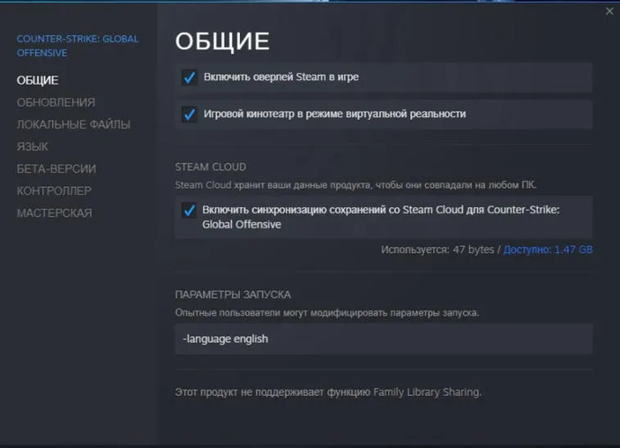The height and width of the screenshot is (448, 620).
Task: Click the Family Library Sharing notice text
Action: [328, 392]
